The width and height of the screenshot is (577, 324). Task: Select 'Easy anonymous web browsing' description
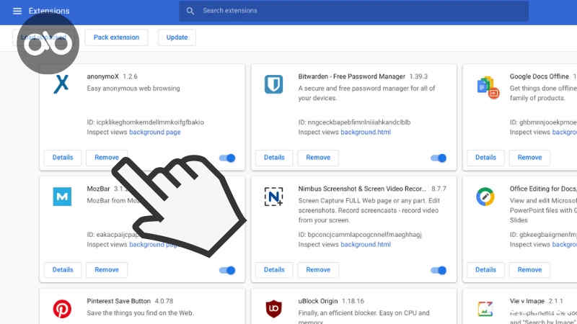[x=133, y=89]
